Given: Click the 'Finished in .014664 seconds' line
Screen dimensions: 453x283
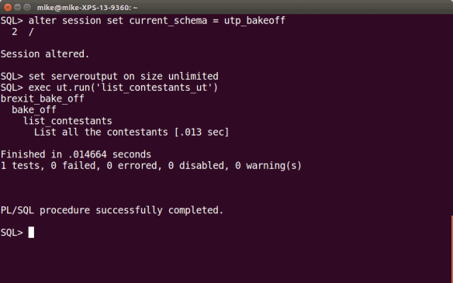Looking at the screenshot, I should coord(76,154).
